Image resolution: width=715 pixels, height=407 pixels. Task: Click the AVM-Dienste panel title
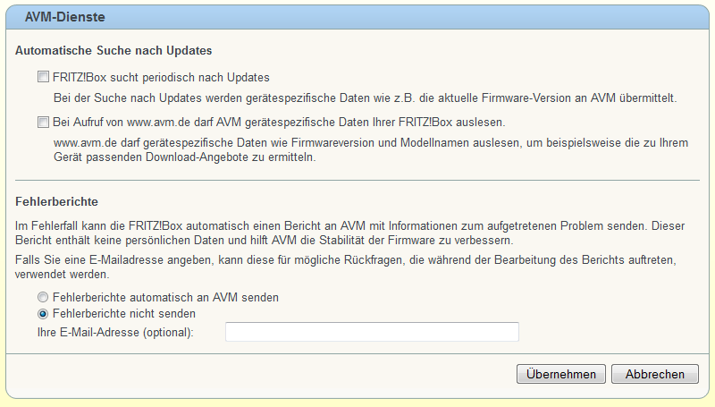pos(64,17)
